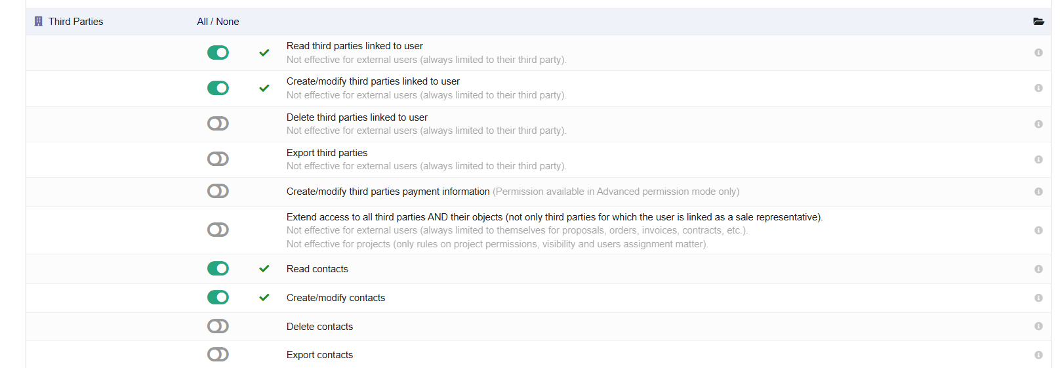The width and height of the screenshot is (1060, 368).
Task: Disable Read third parties linked to user
Action: [x=218, y=52]
